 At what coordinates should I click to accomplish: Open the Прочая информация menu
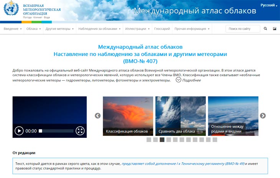[x=192, y=29]
